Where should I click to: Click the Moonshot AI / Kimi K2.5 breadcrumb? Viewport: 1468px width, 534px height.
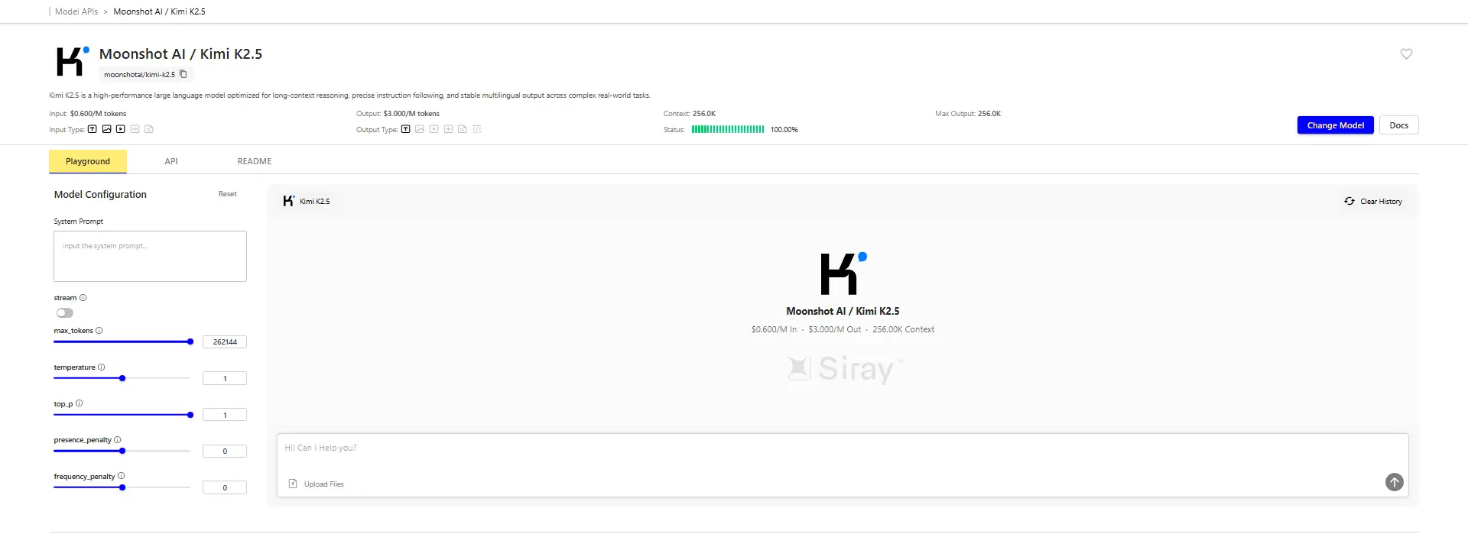(x=159, y=11)
